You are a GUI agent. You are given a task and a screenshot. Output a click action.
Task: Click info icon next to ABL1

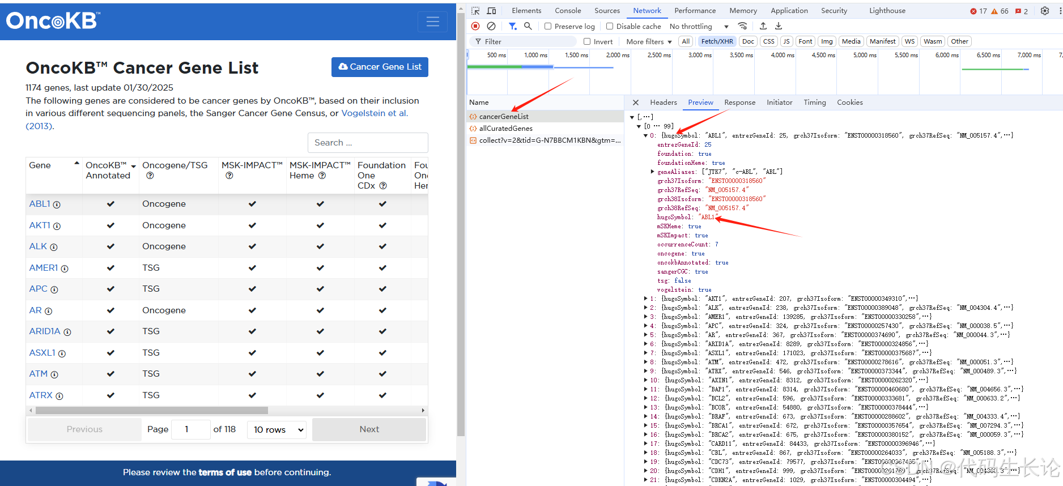57,204
